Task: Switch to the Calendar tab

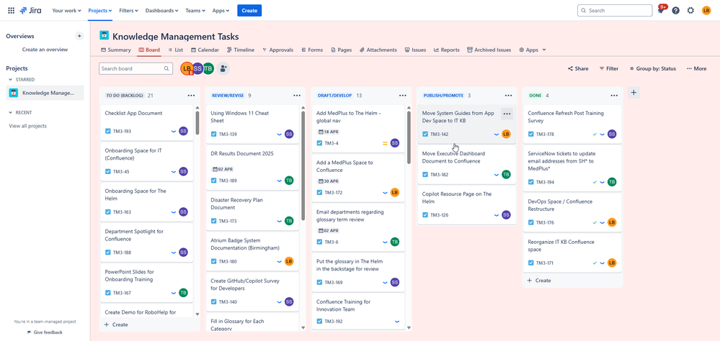Action: (x=205, y=50)
